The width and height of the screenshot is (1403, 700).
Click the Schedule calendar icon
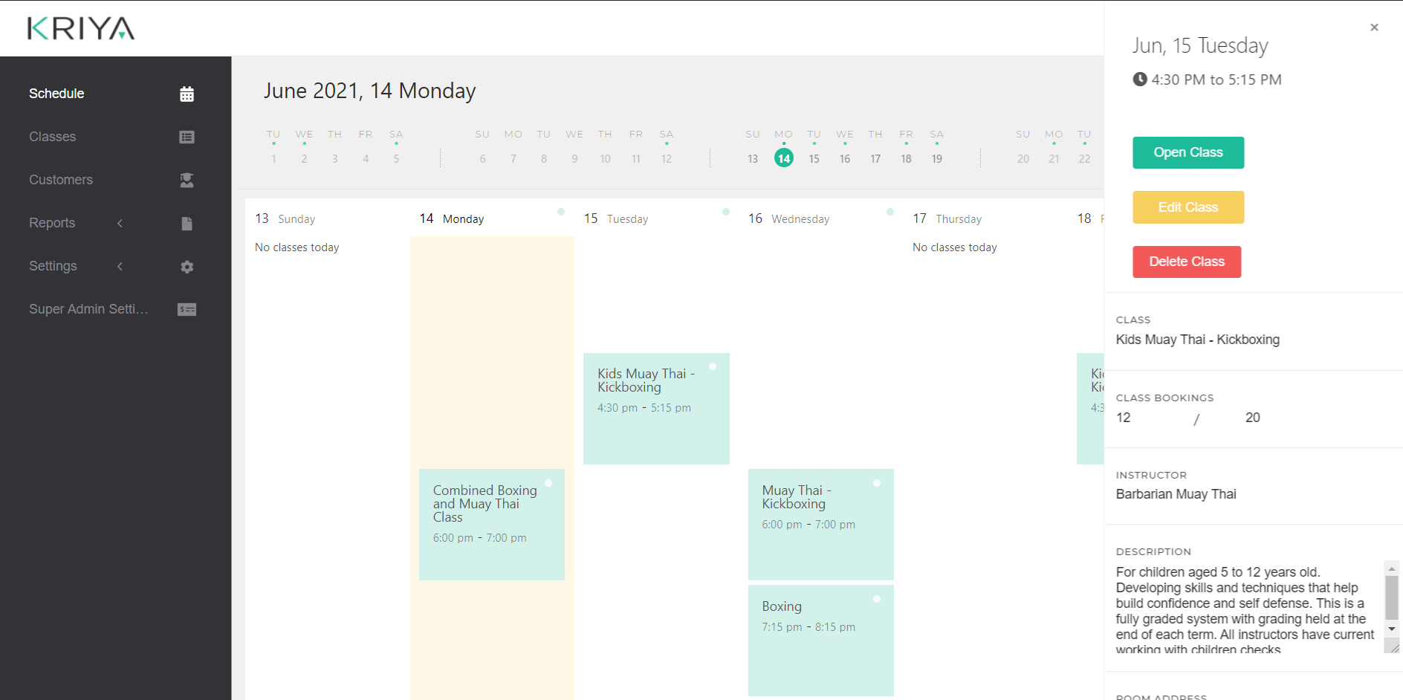click(187, 94)
